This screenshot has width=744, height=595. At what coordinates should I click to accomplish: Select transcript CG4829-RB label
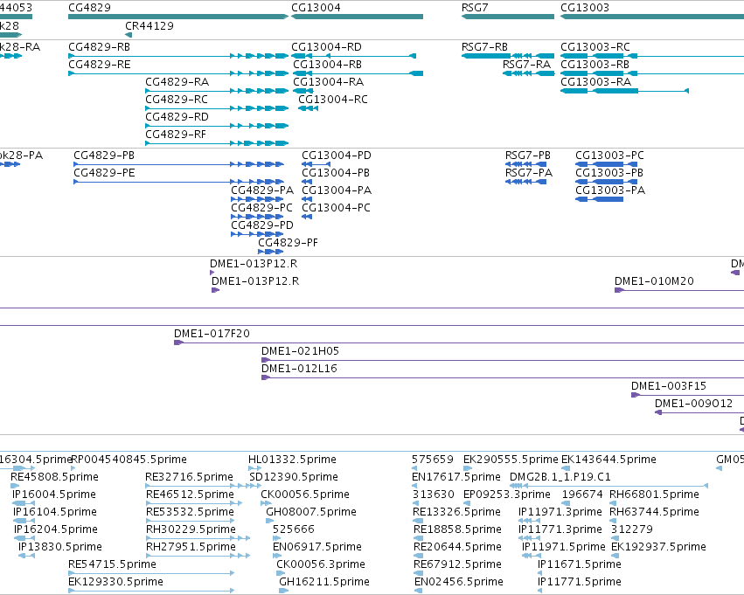tap(99, 47)
